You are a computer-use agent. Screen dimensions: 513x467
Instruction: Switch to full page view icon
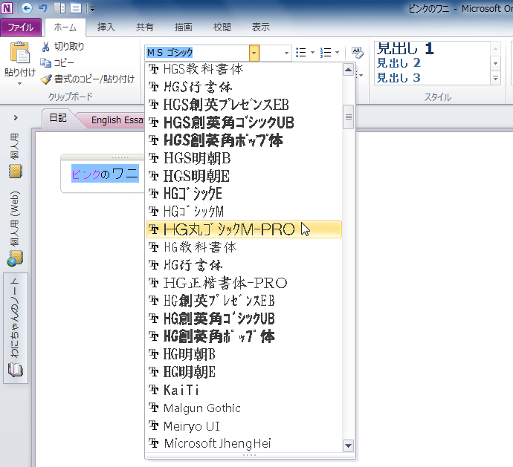[76, 8]
